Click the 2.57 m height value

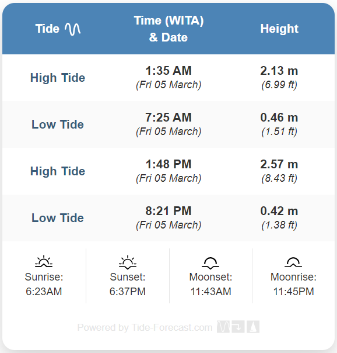click(279, 164)
